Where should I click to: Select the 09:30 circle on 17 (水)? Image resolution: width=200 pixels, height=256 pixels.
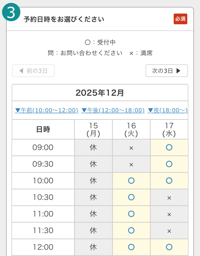tap(169, 164)
